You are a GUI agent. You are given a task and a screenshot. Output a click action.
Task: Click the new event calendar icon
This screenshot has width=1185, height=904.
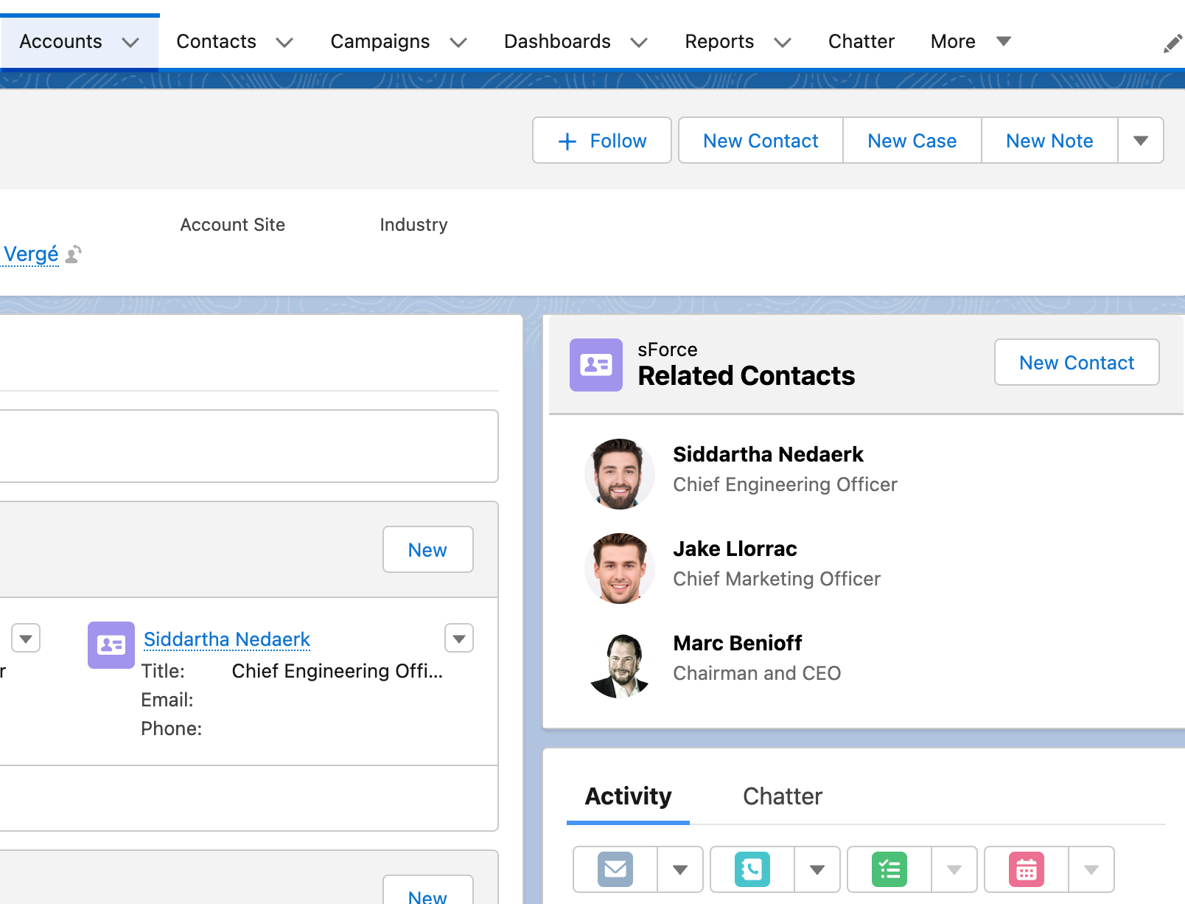pos(1027,870)
